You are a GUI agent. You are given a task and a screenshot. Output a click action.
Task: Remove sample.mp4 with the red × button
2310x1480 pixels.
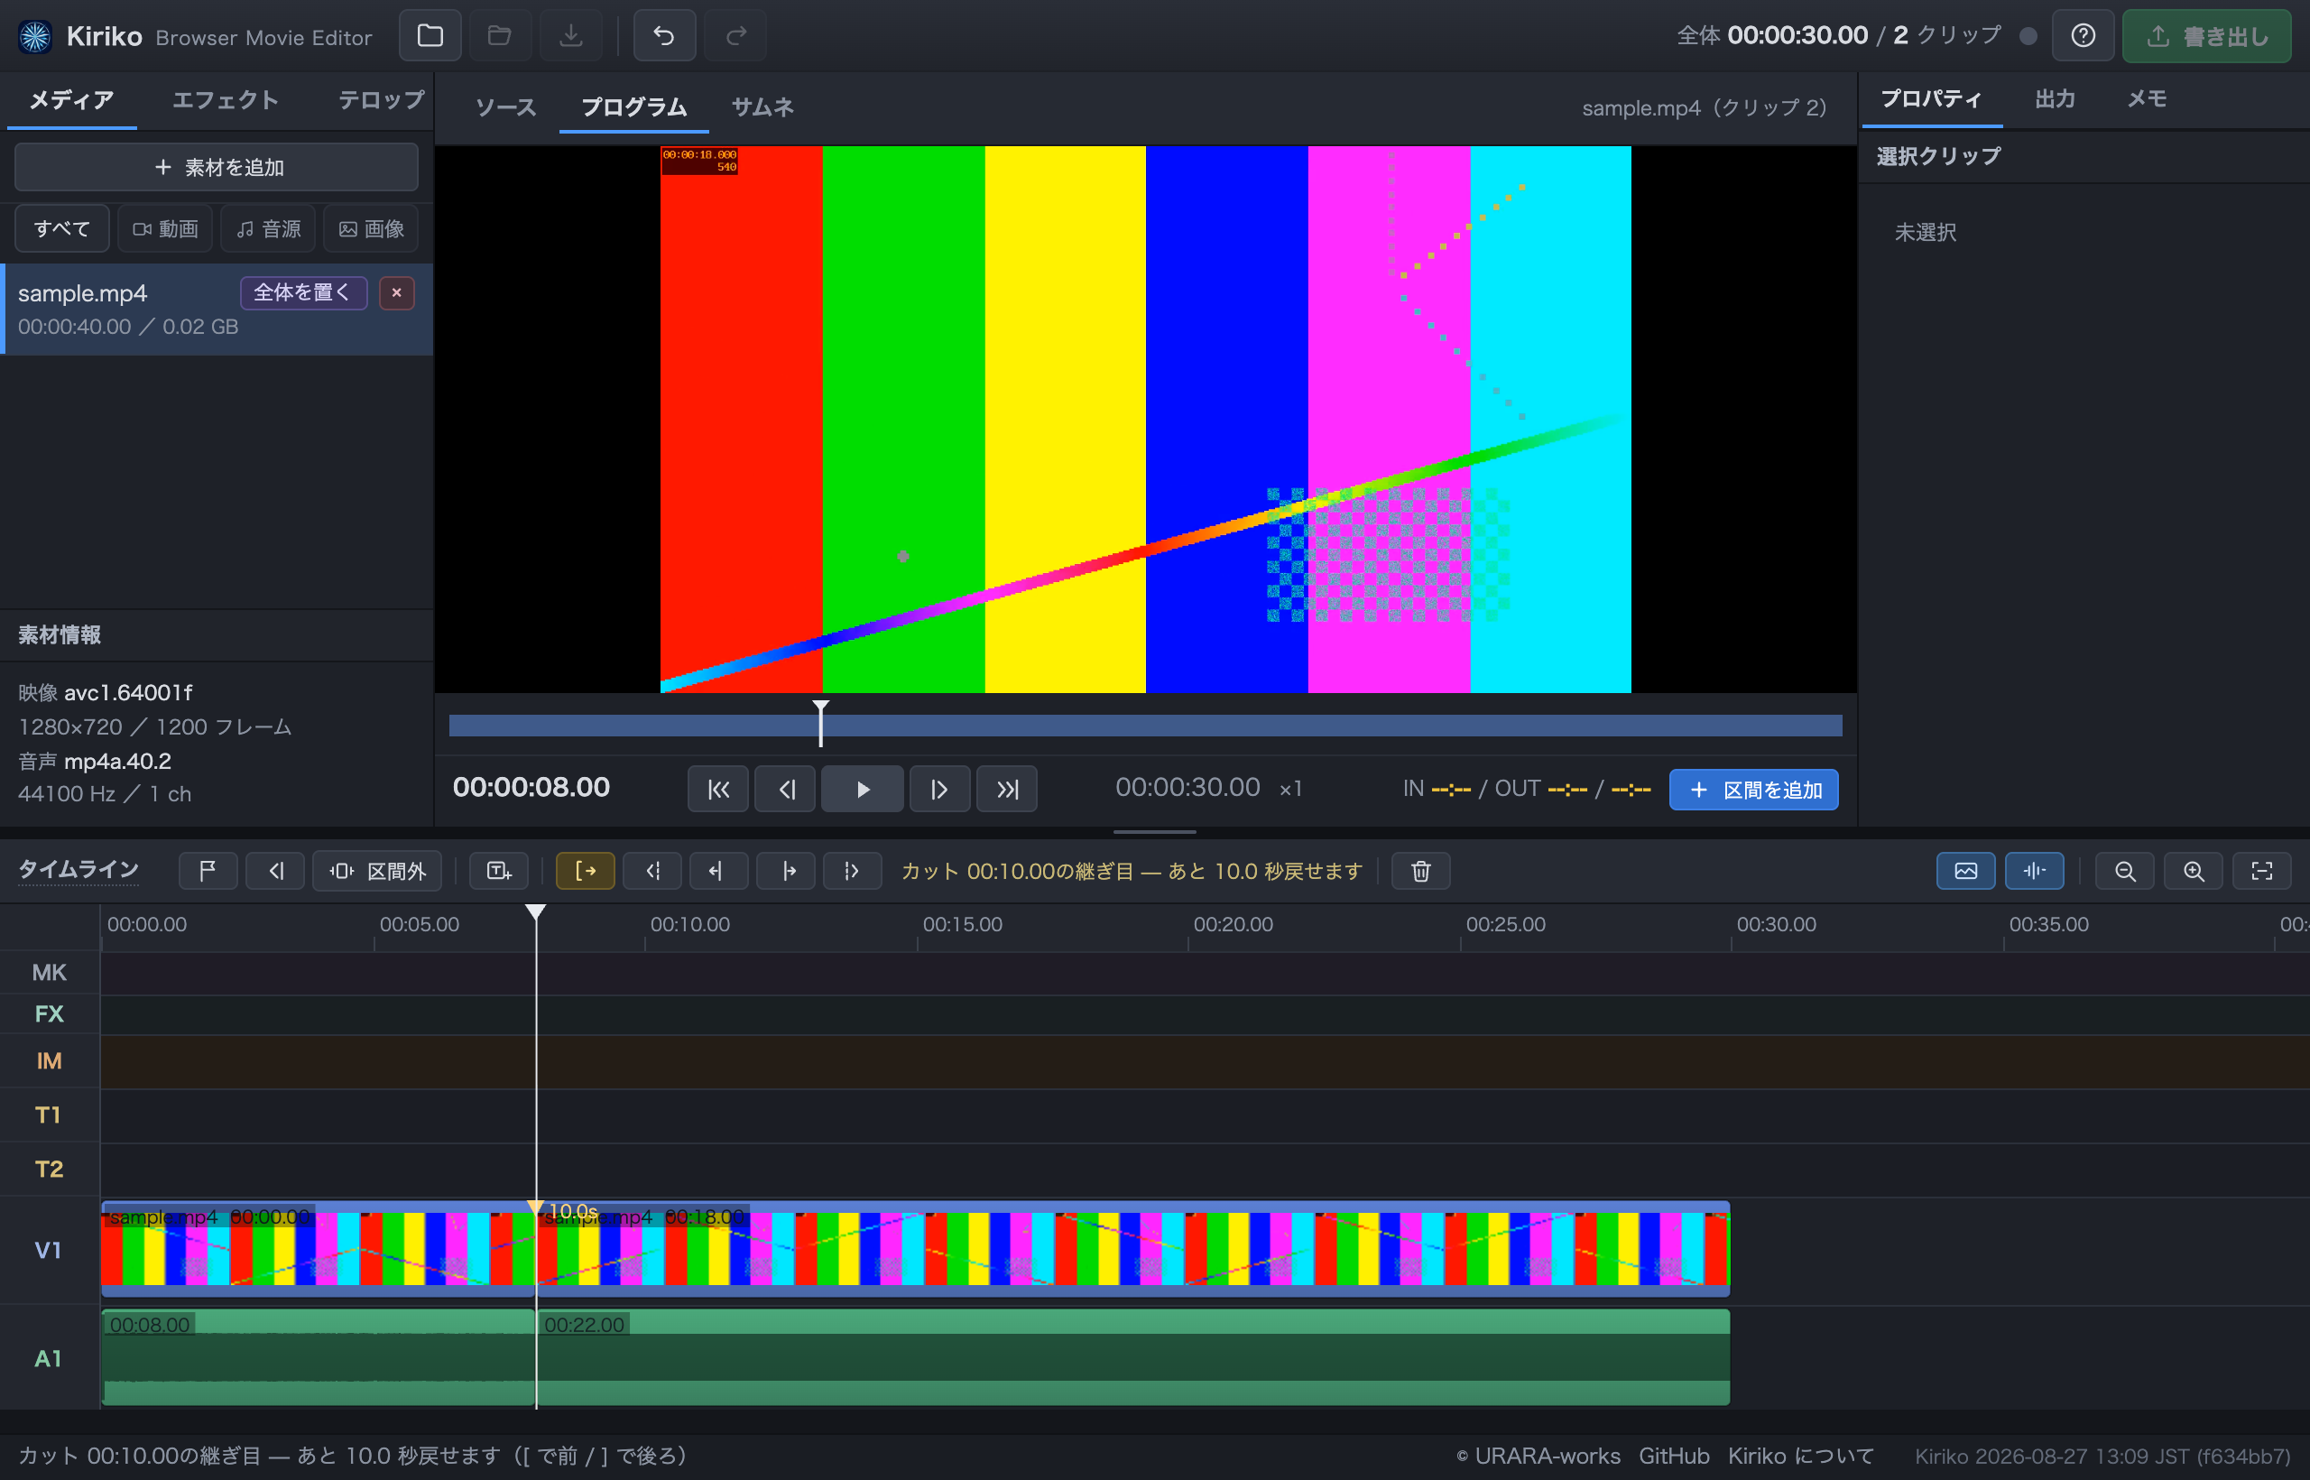[396, 292]
